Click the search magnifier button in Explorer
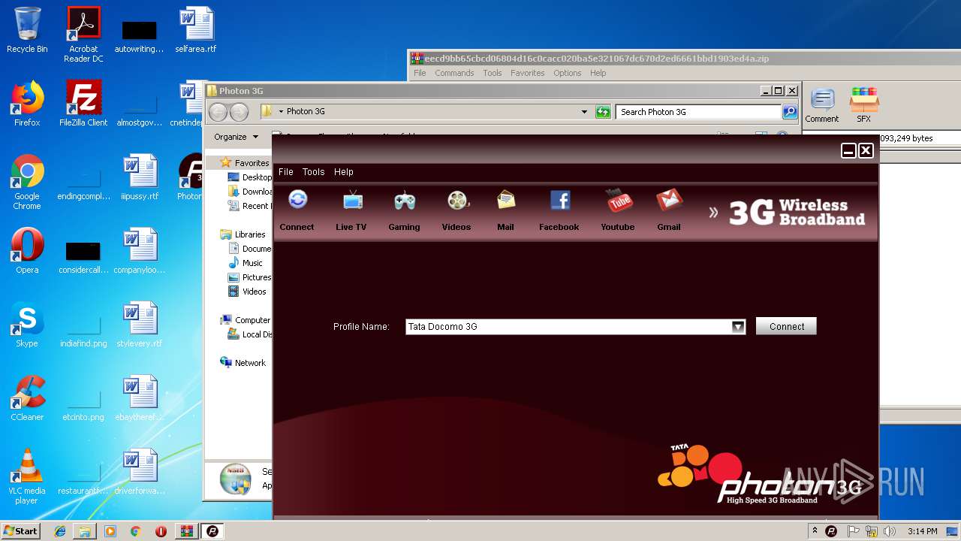This screenshot has height=541, width=961. click(789, 112)
